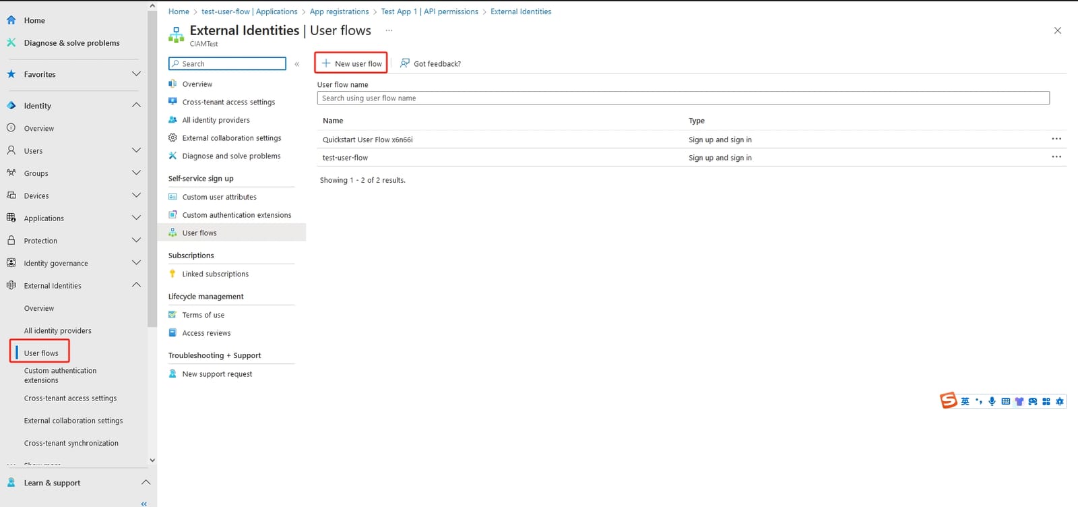Click test-user-flow | Applications breadcrumb
Viewport: 1078px width, 507px height.
pos(249,11)
